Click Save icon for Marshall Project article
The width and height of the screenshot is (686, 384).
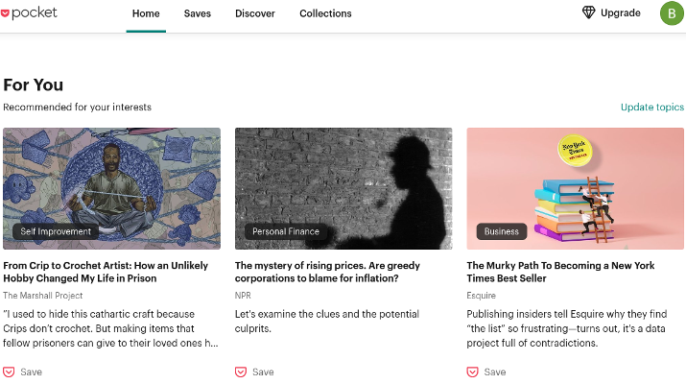[9, 372]
